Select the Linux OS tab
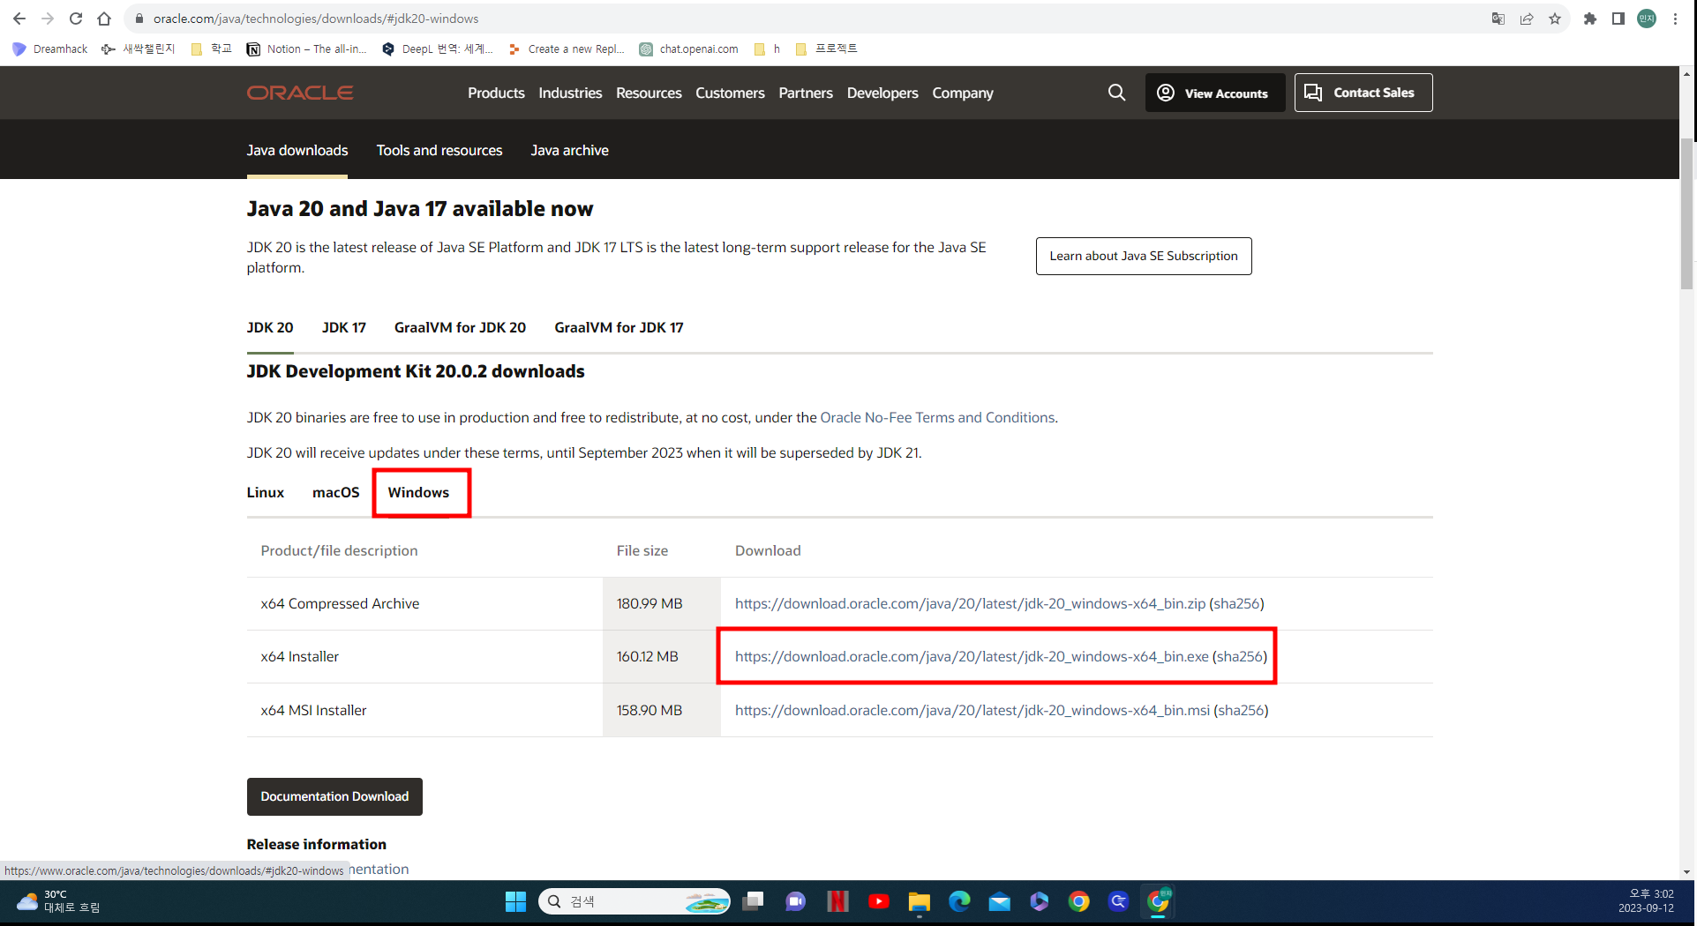Viewport: 1697px width, 926px height. click(266, 492)
